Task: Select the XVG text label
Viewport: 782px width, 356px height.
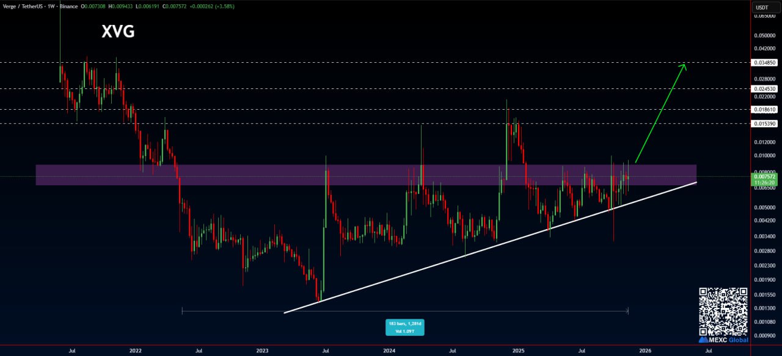Action: pyautogui.click(x=118, y=32)
